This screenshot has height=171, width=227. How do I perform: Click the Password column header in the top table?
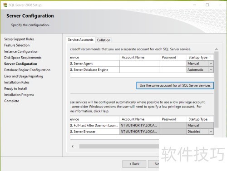(x=173, y=57)
